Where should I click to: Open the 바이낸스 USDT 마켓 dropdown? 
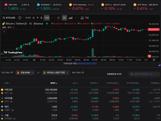coord(56,73)
